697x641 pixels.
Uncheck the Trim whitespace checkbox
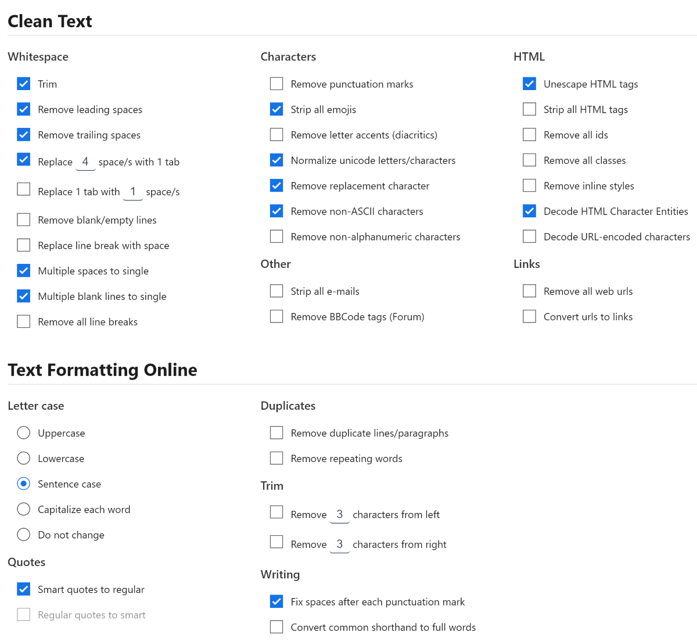point(24,84)
